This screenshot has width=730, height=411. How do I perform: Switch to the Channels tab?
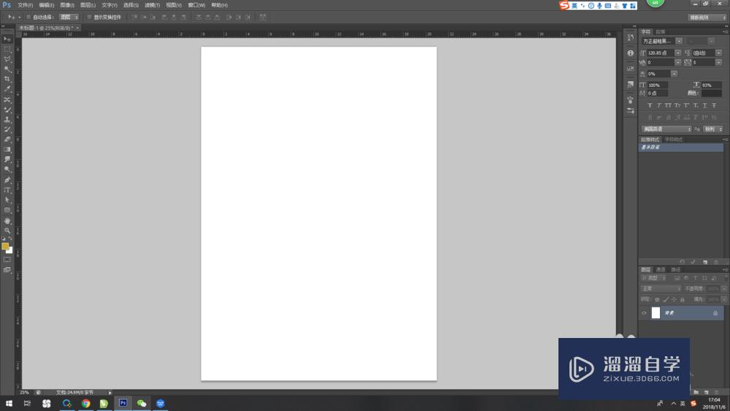pyautogui.click(x=661, y=270)
